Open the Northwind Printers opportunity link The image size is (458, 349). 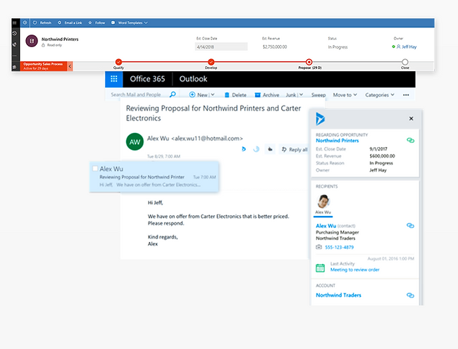tap(337, 141)
